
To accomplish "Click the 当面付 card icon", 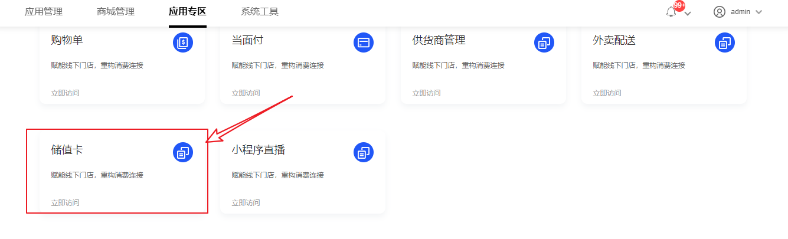I will click(364, 42).
